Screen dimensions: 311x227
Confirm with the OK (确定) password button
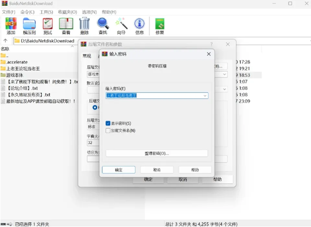pos(119,170)
